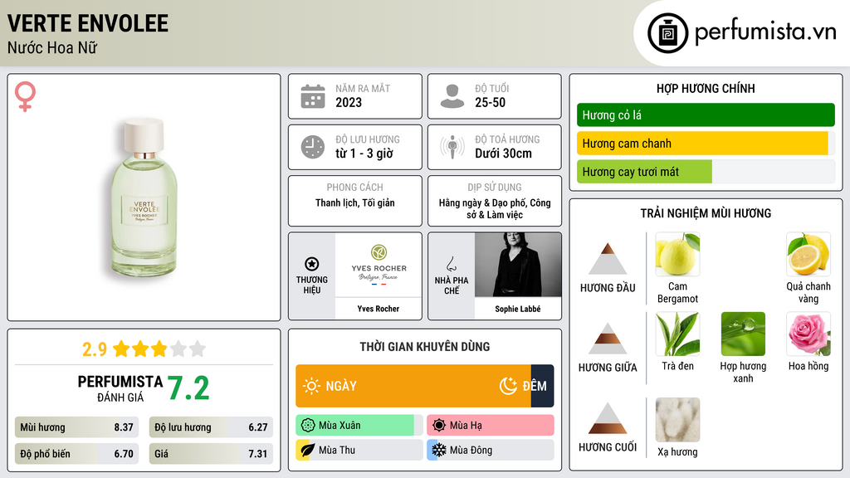Click the Hoa hồng rose note image
The height and width of the screenshot is (478, 850).
[808, 334]
